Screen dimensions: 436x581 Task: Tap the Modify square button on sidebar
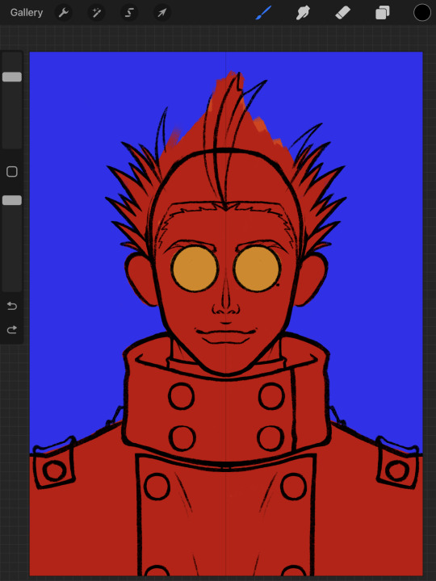(12, 172)
